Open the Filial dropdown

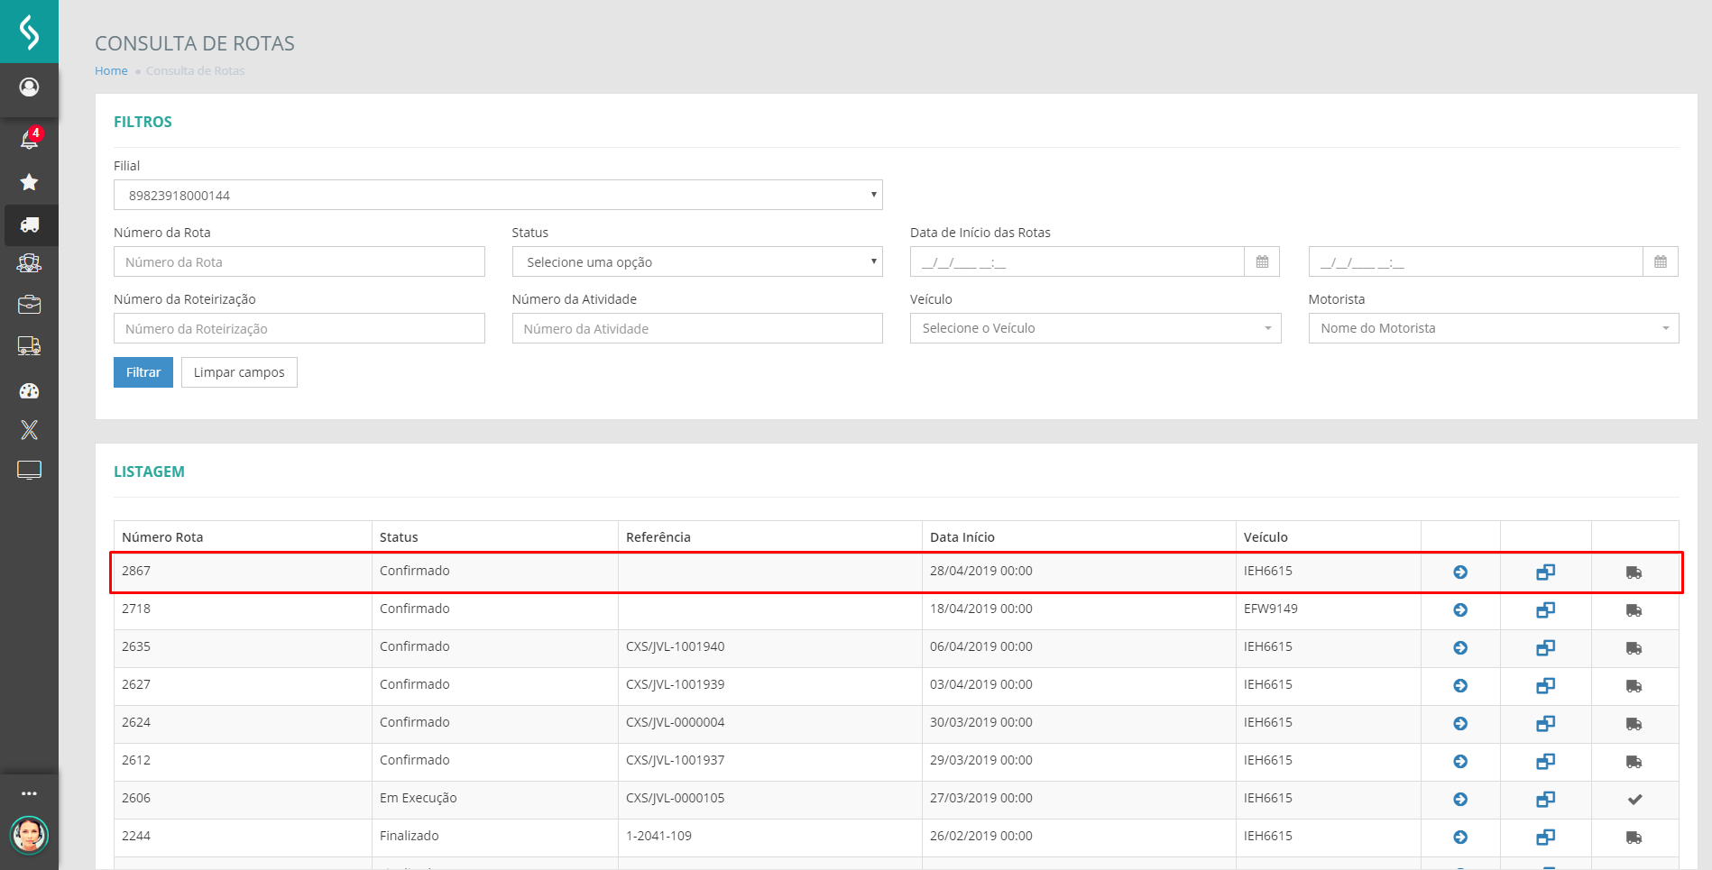point(498,195)
